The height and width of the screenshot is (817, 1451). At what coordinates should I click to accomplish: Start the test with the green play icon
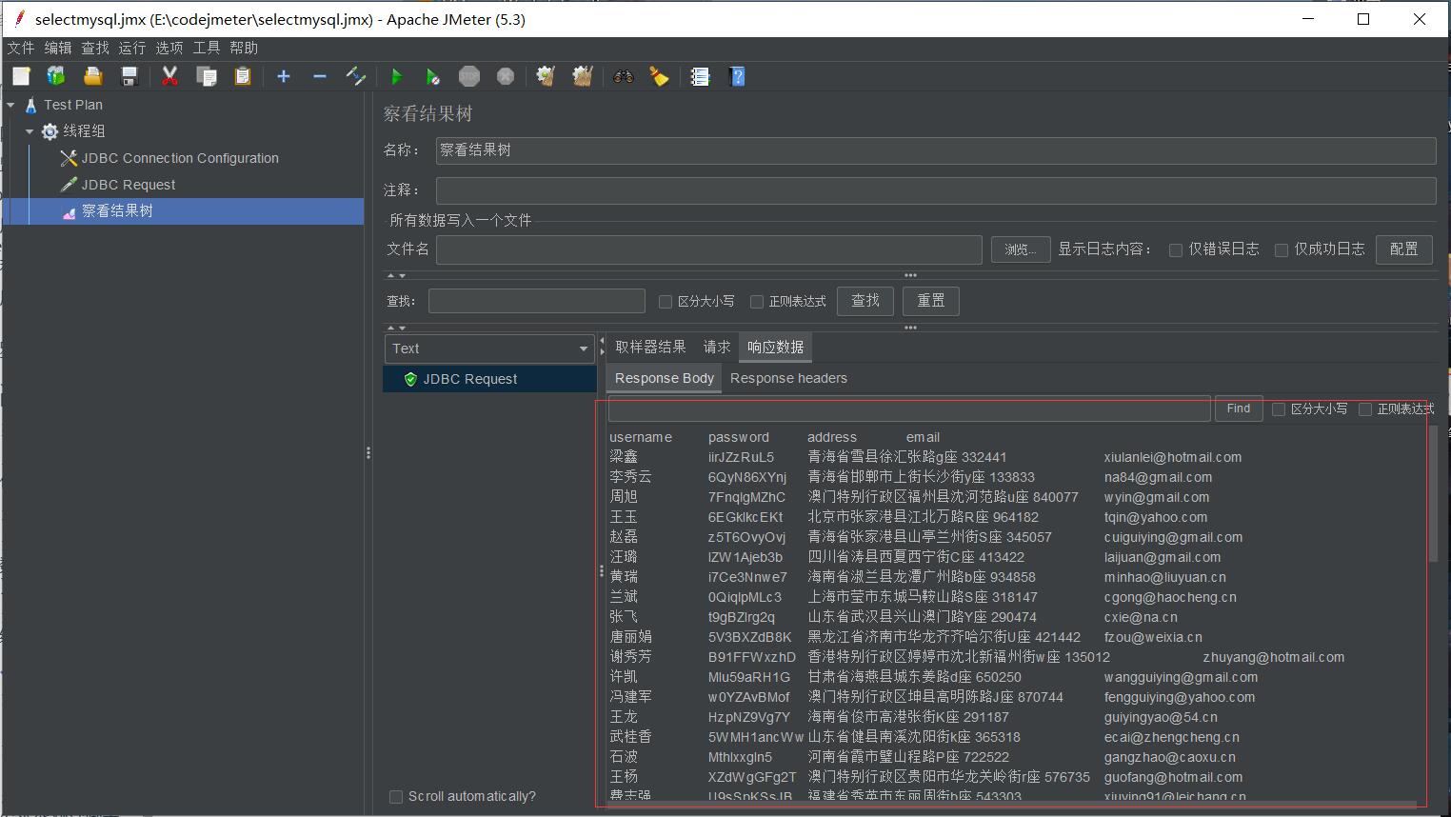(x=396, y=76)
